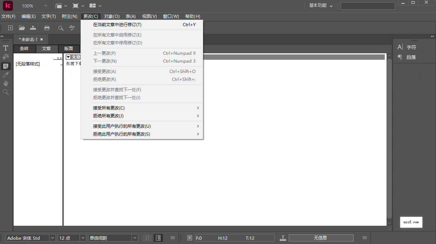Open the Adobe 宋体 Std font family dropdown
The height and width of the screenshot is (244, 436).
pyautogui.click(x=52, y=238)
